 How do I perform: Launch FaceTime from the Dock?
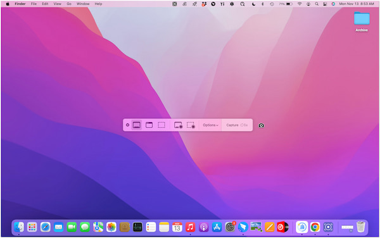pos(72,227)
